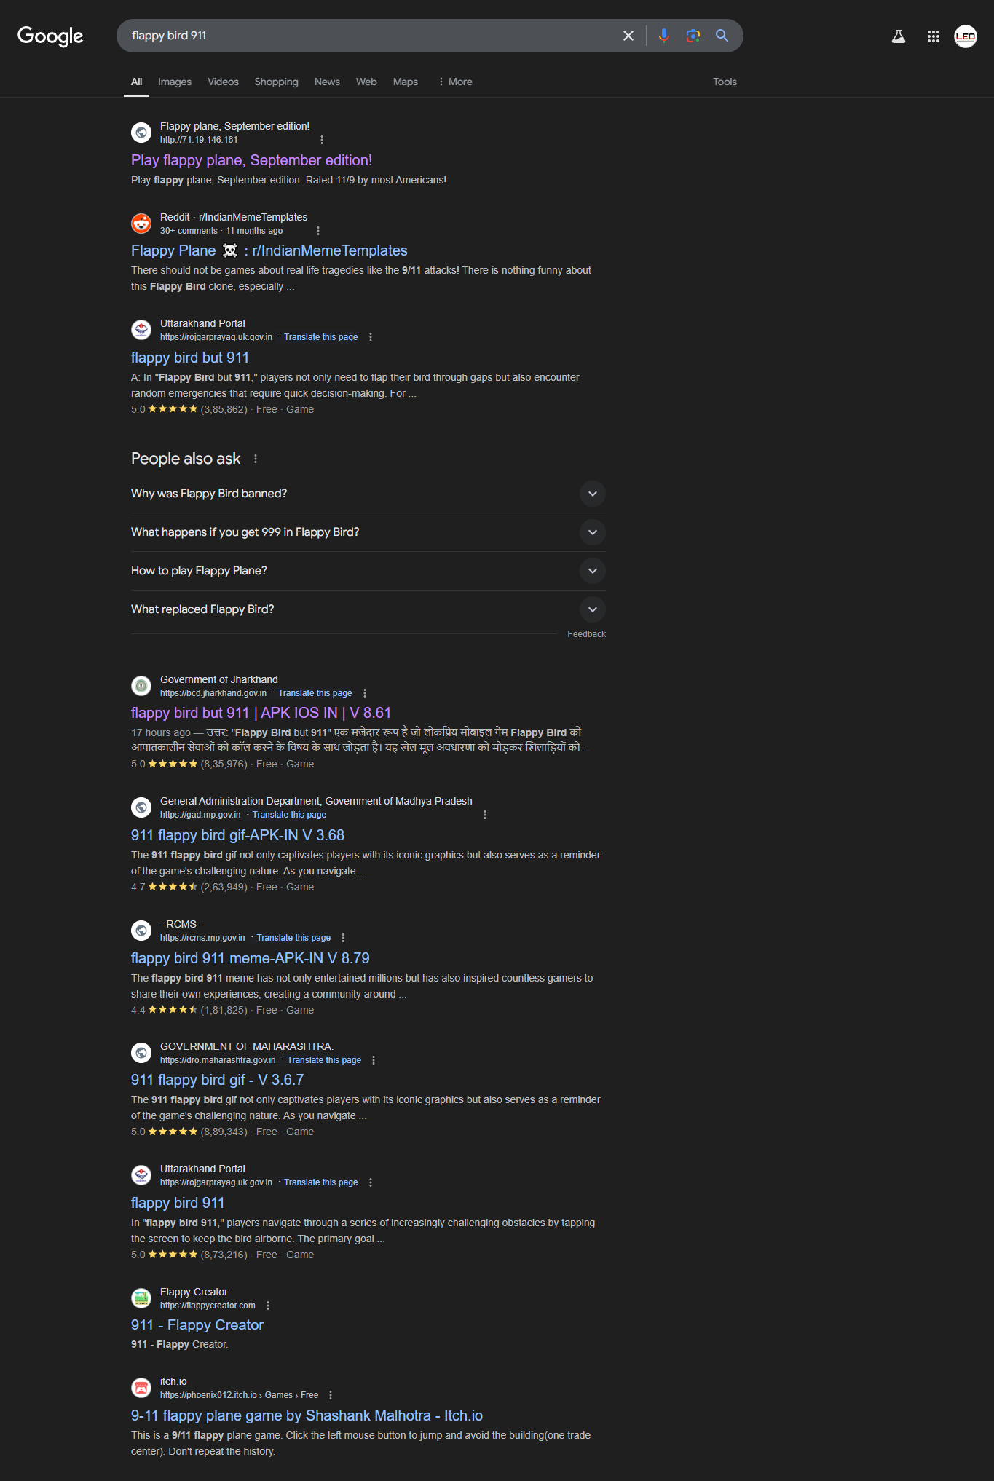Open the Tools button

pos(725,82)
